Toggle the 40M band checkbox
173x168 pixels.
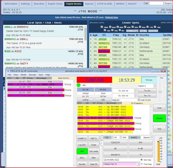point(125,27)
